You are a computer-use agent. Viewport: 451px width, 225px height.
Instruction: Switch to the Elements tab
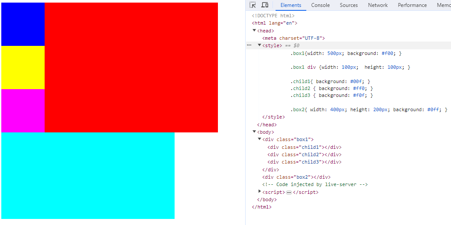coord(291,5)
